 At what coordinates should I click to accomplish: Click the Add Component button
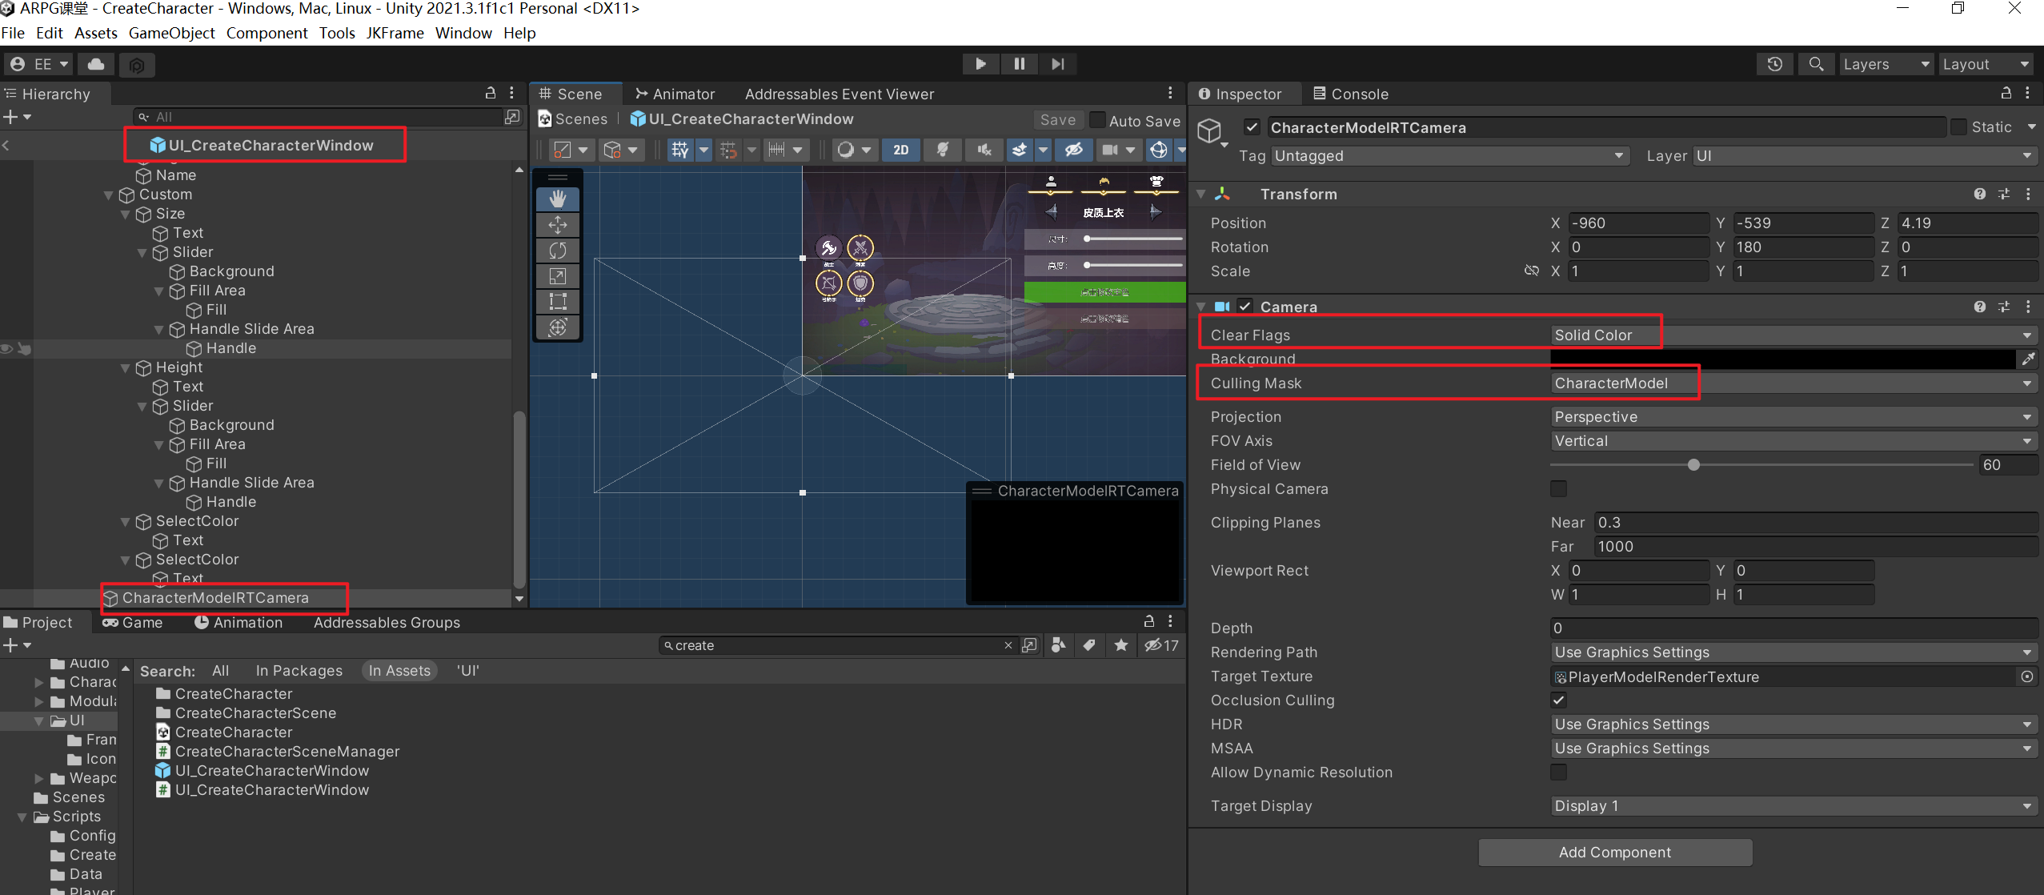1614,853
